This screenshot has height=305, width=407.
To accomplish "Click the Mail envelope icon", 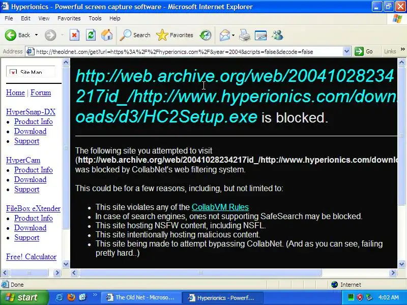I will pyautogui.click(x=225, y=35).
